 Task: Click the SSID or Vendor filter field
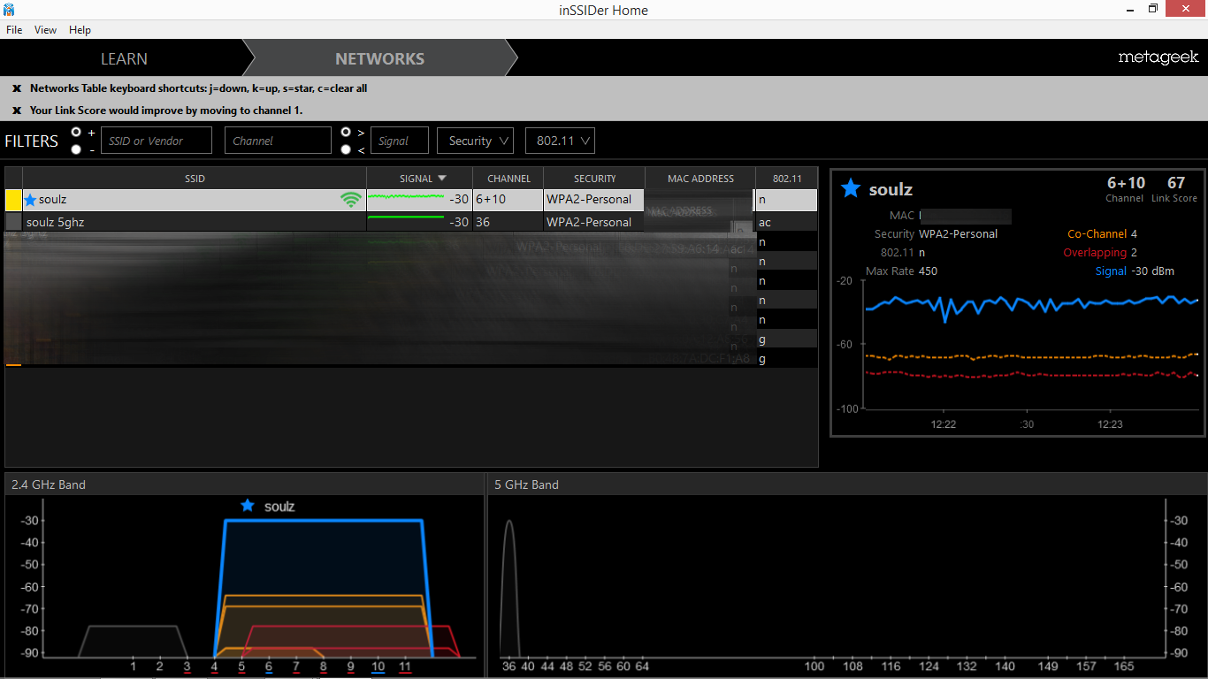point(157,141)
